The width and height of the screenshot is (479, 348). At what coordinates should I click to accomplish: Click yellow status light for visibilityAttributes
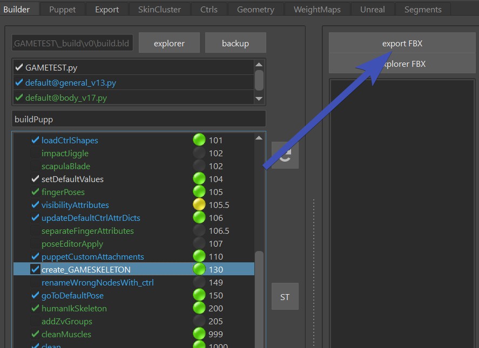199,205
